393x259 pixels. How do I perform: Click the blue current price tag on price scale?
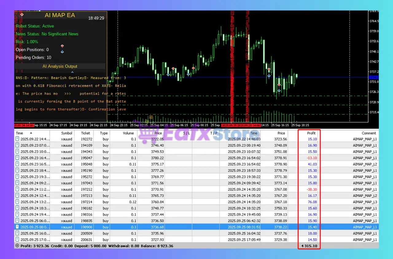point(374,77)
